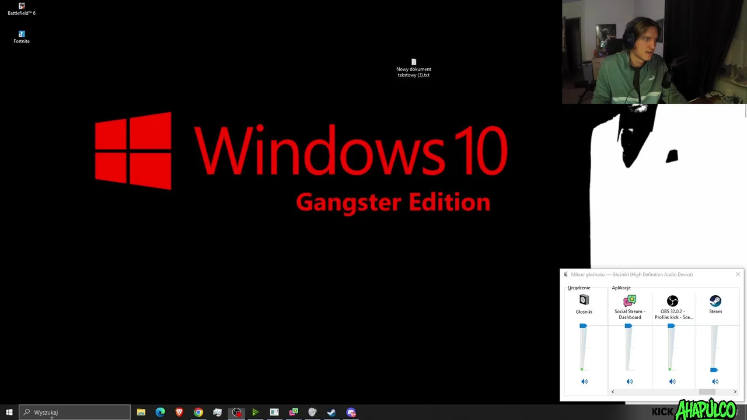Mute the Głośniki device in volume mixer
Viewport: 747px width, 420px height.
[x=584, y=381]
